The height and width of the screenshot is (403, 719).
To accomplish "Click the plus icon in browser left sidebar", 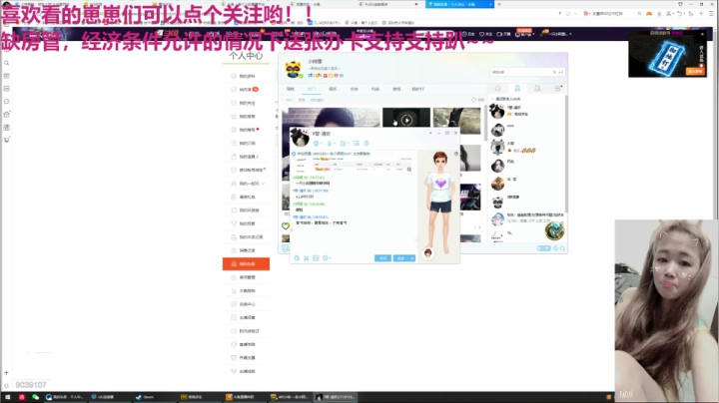I will pyautogui.click(x=6, y=373).
